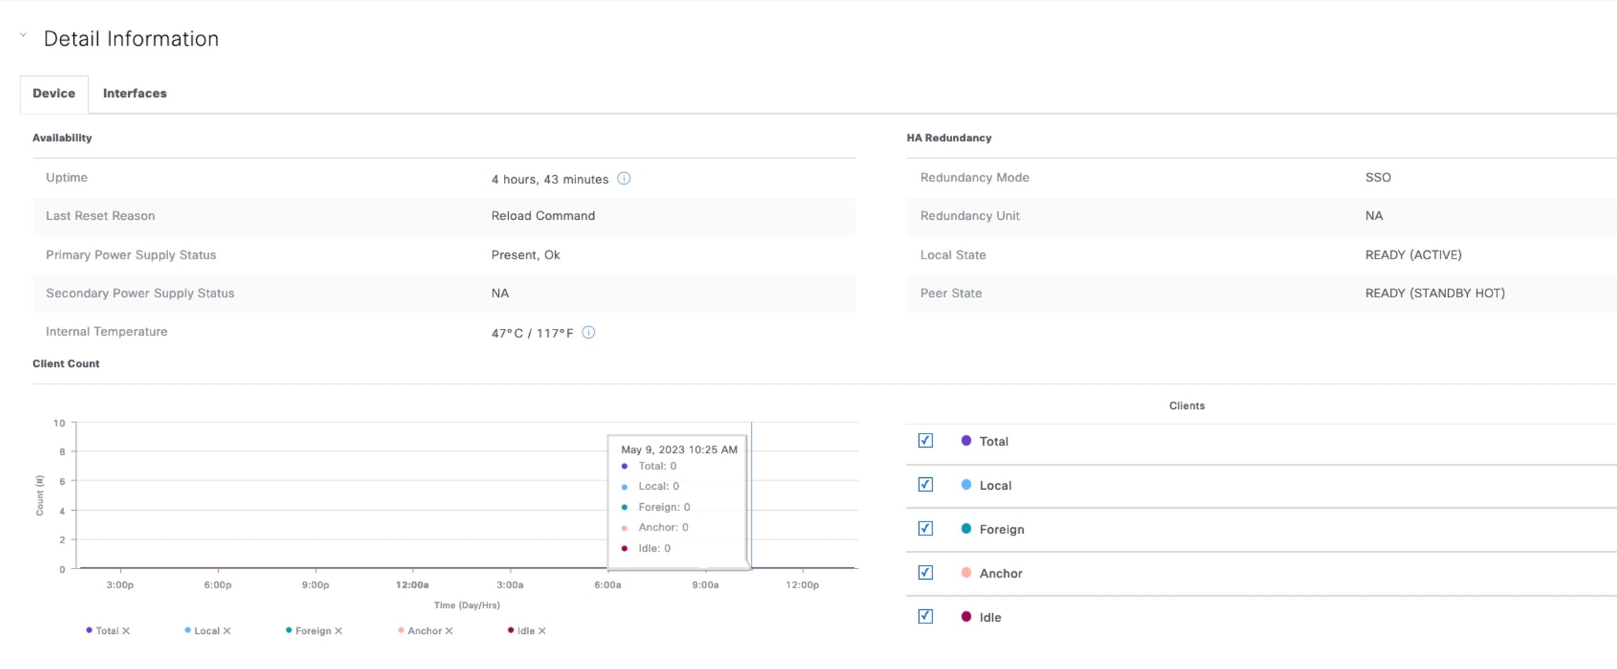Viewport: 1617px width, 669px height.
Task: Uncheck the Total clients checkbox
Action: coord(925,441)
